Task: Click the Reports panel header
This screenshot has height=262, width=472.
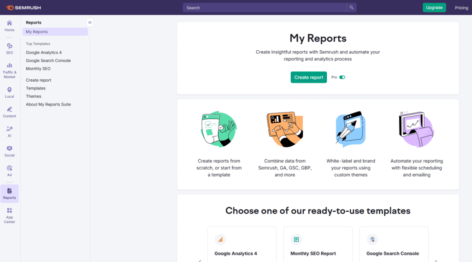Action: click(x=33, y=23)
